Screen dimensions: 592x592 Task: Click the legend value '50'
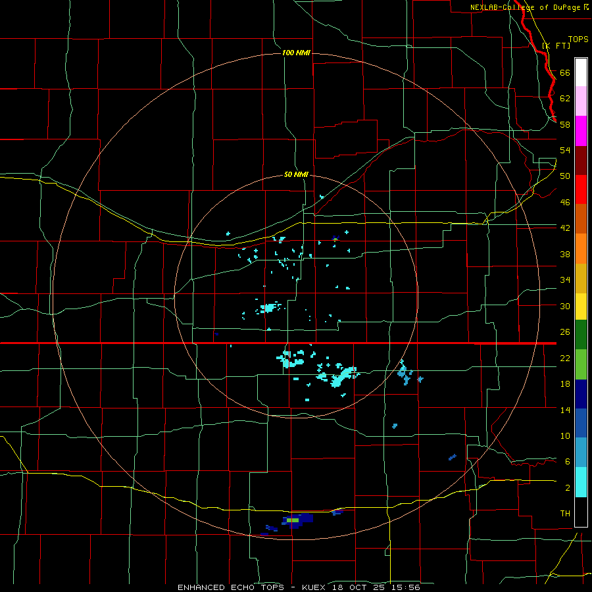point(565,176)
